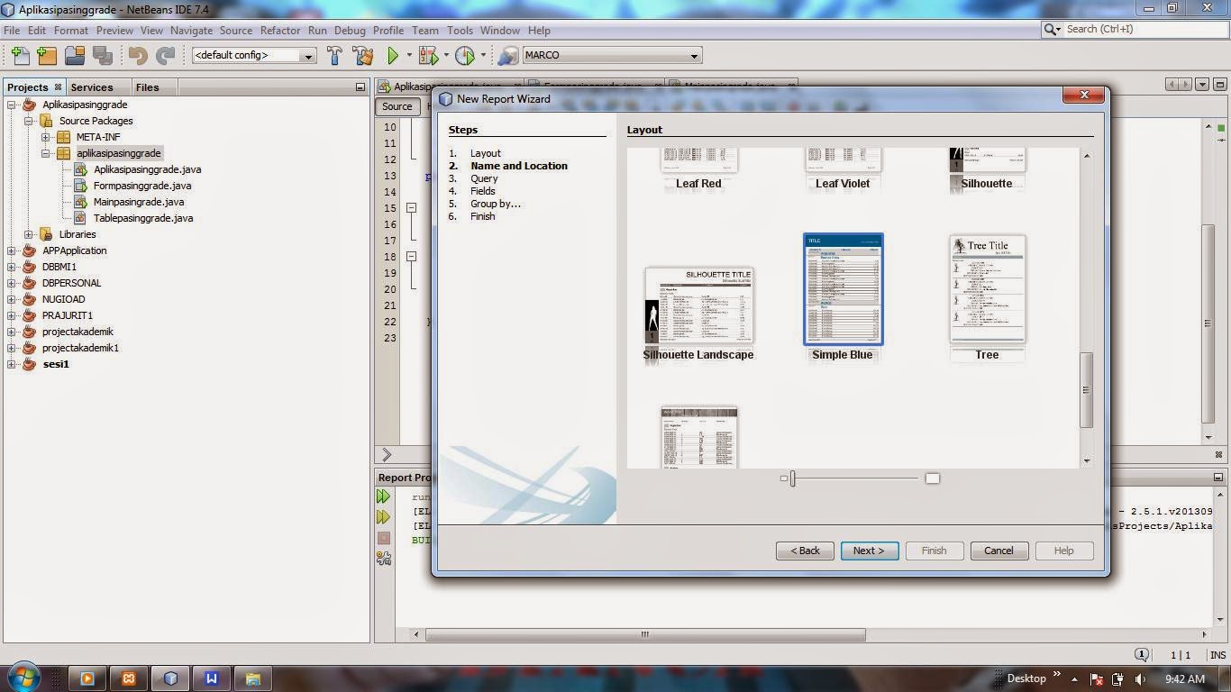
Task: Click the output settings wrench icon
Action: pos(383,559)
